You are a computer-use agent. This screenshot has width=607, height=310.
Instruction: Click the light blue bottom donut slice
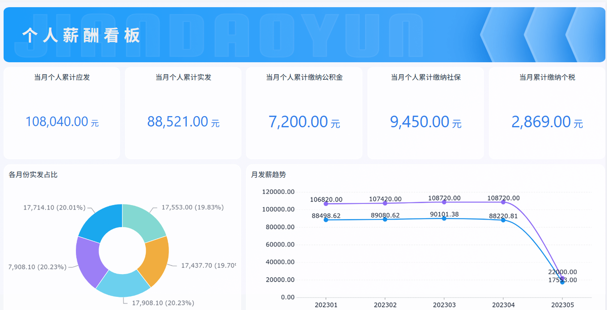coord(123,286)
